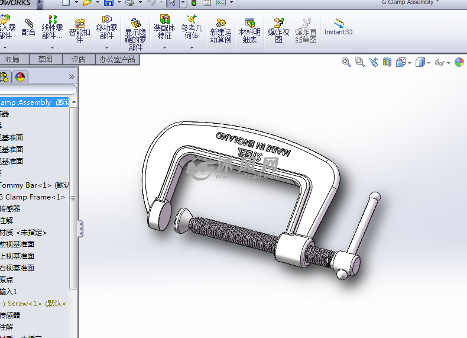Click the feature tree filter field

pyautogui.click(x=38, y=89)
